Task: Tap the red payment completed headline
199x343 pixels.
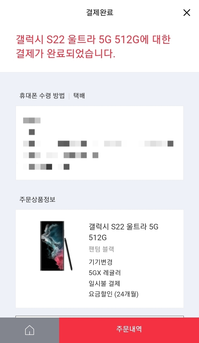Action: [x=93, y=46]
